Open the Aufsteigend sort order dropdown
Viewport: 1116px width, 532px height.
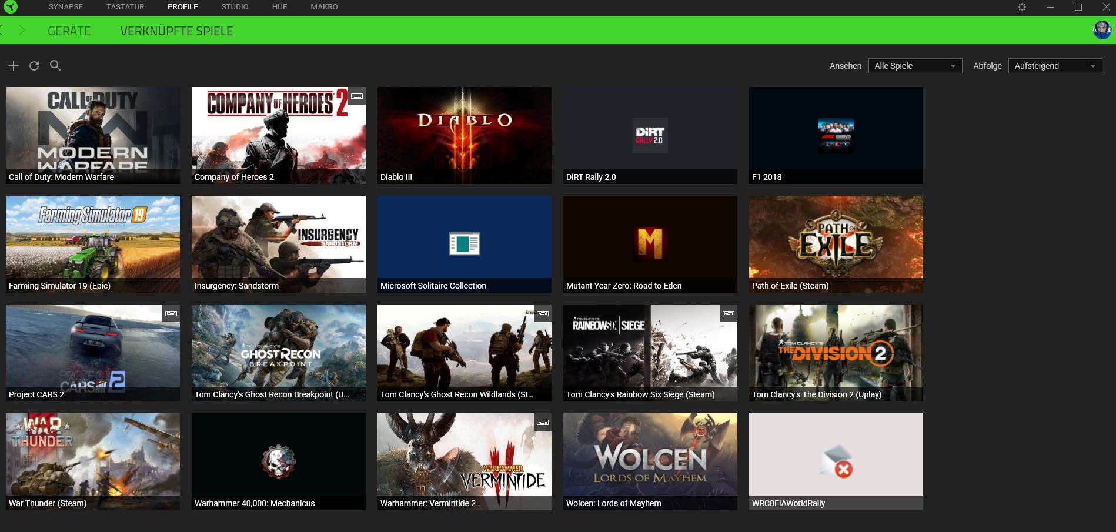1055,66
